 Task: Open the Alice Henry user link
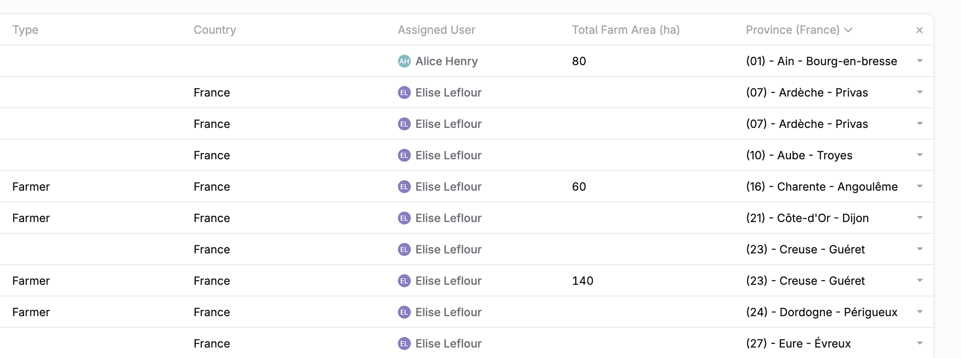(447, 61)
